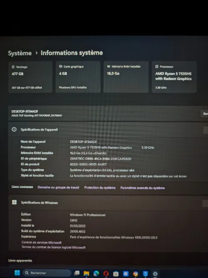Open Task View from the taskbar

[x=77, y=273]
